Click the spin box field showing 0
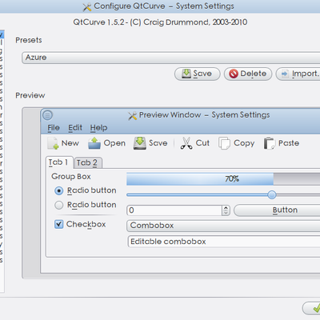 tap(174, 210)
